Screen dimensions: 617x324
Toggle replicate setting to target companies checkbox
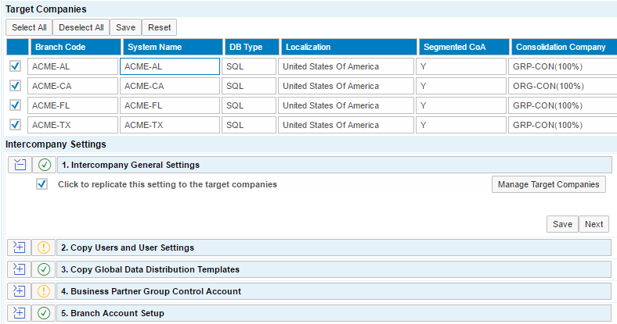(42, 185)
